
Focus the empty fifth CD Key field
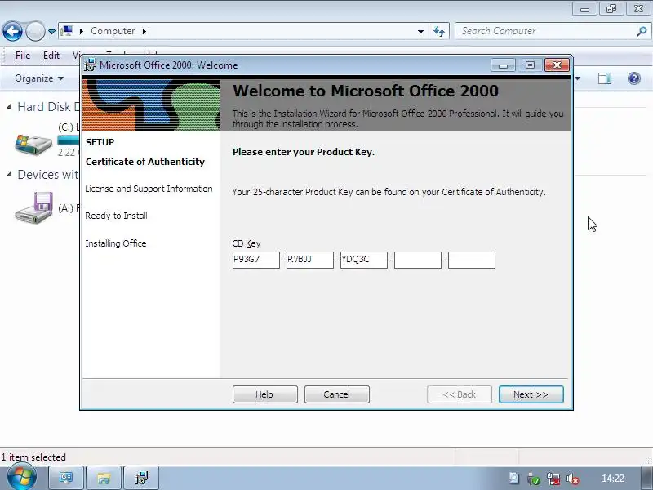click(x=472, y=260)
